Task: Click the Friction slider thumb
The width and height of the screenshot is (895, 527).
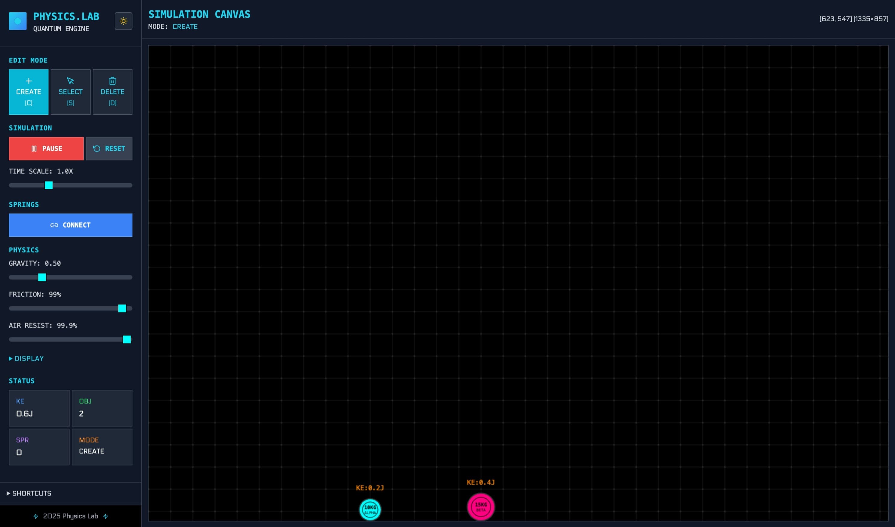Action: [122, 308]
